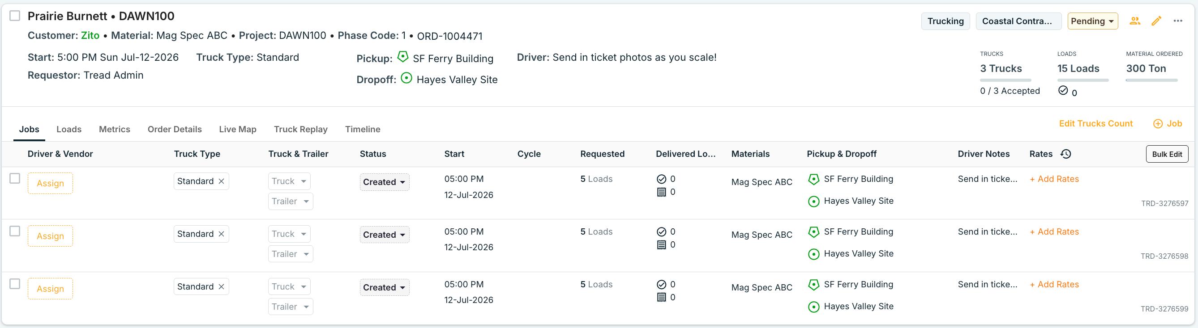
Task: Click the assign people icon near Pending
Action: (x=1135, y=21)
